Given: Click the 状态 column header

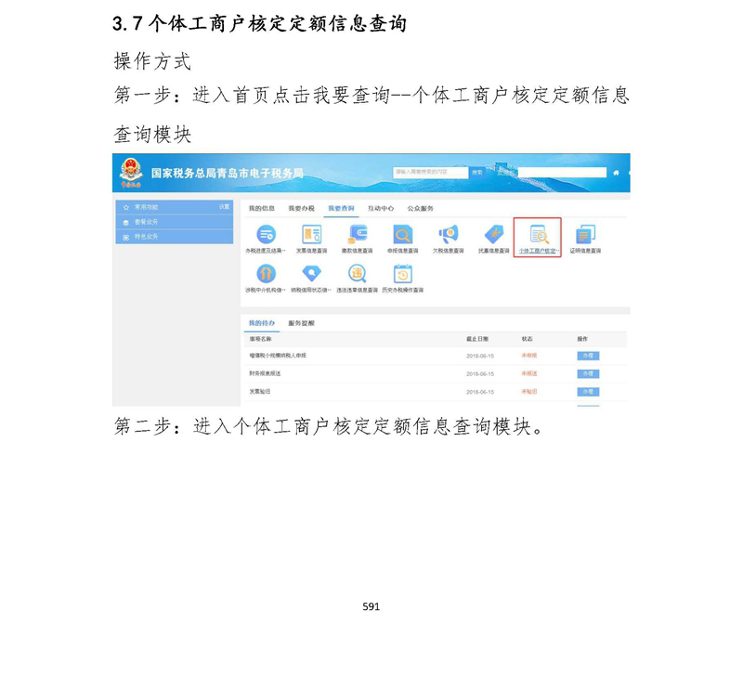Looking at the screenshot, I should coord(527,339).
